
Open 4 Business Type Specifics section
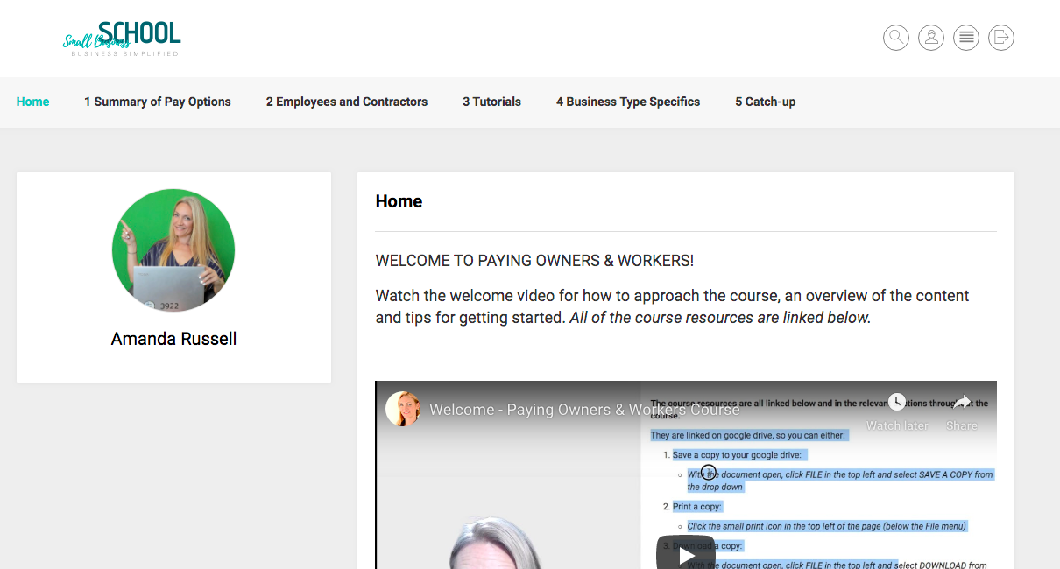[628, 102]
